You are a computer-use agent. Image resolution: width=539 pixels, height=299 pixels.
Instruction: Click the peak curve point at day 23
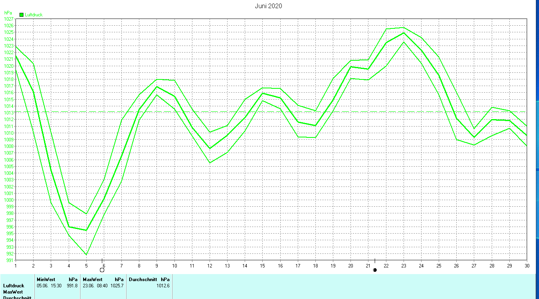coord(404,28)
